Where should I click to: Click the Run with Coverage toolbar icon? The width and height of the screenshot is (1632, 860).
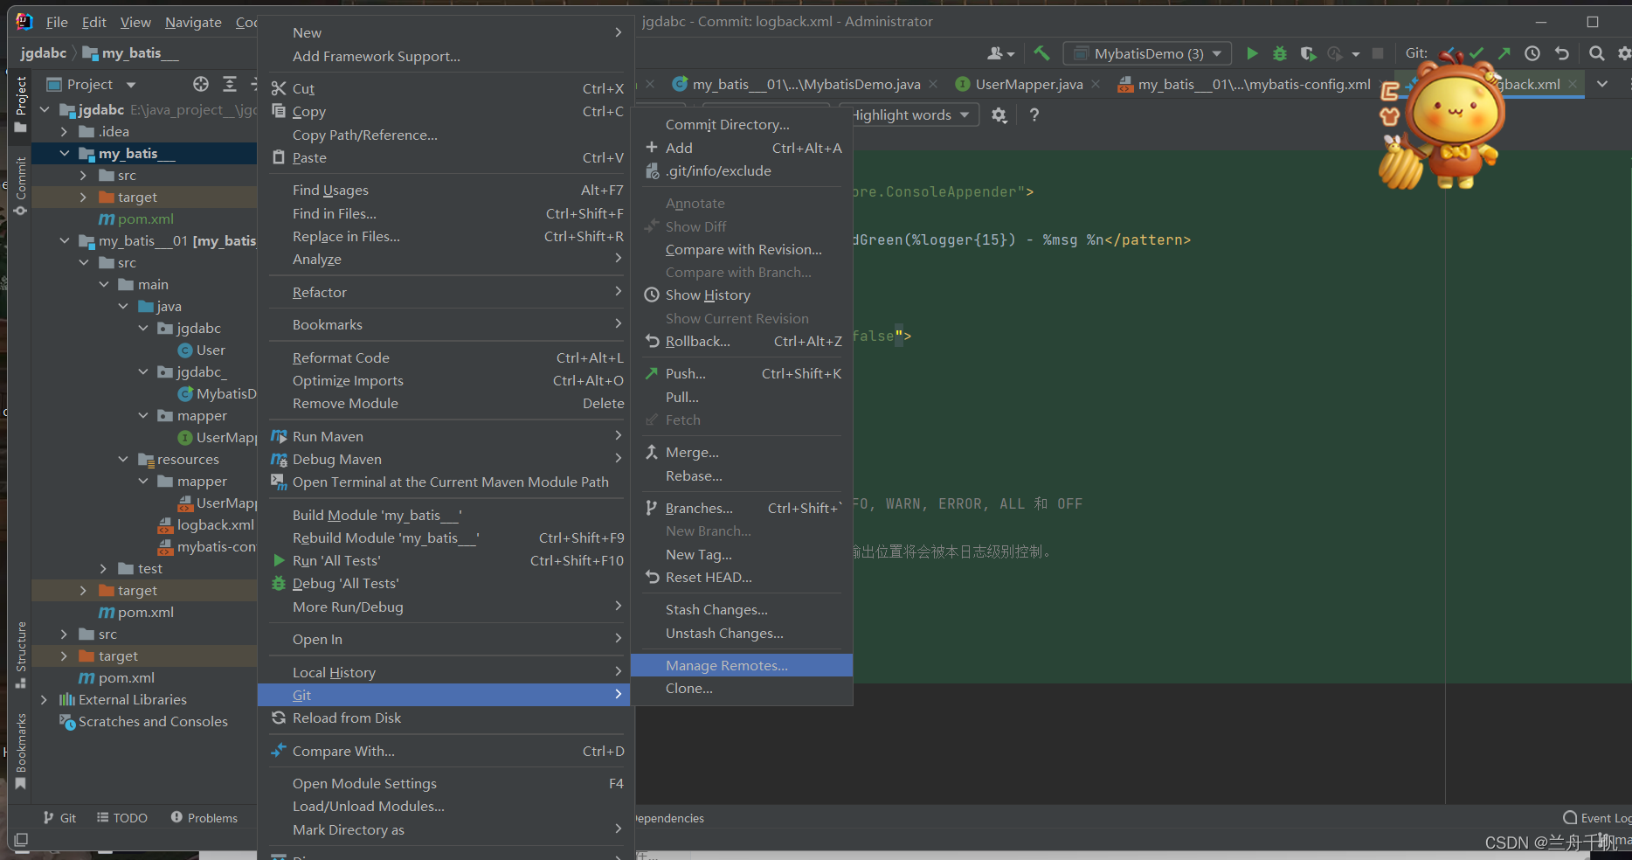point(1308,53)
